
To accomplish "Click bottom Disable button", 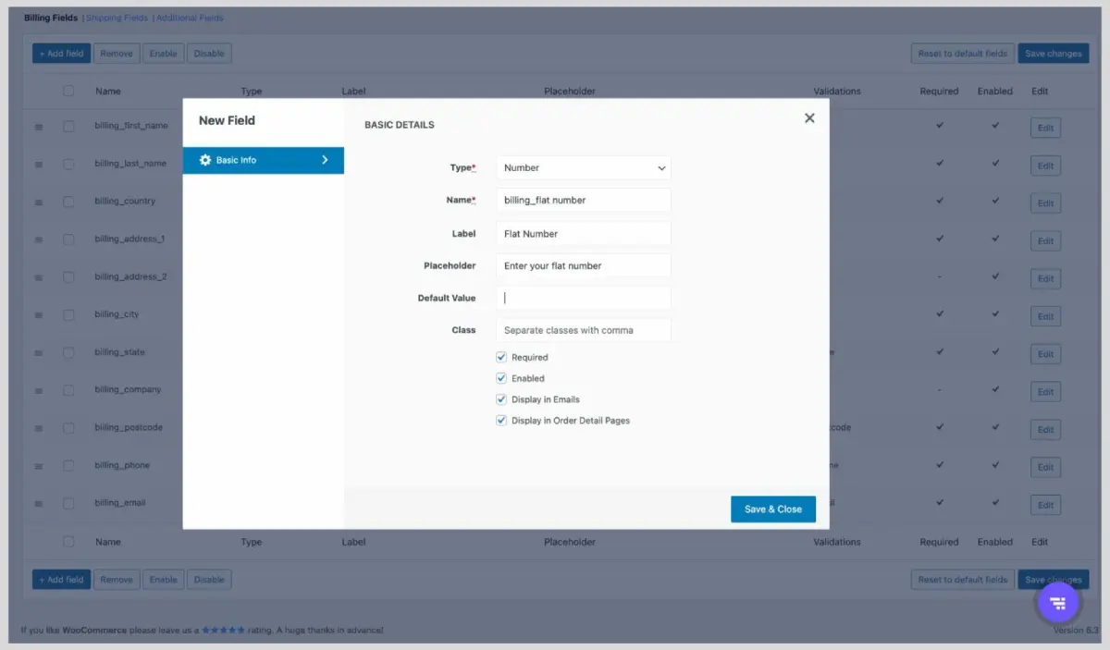I will pos(209,580).
